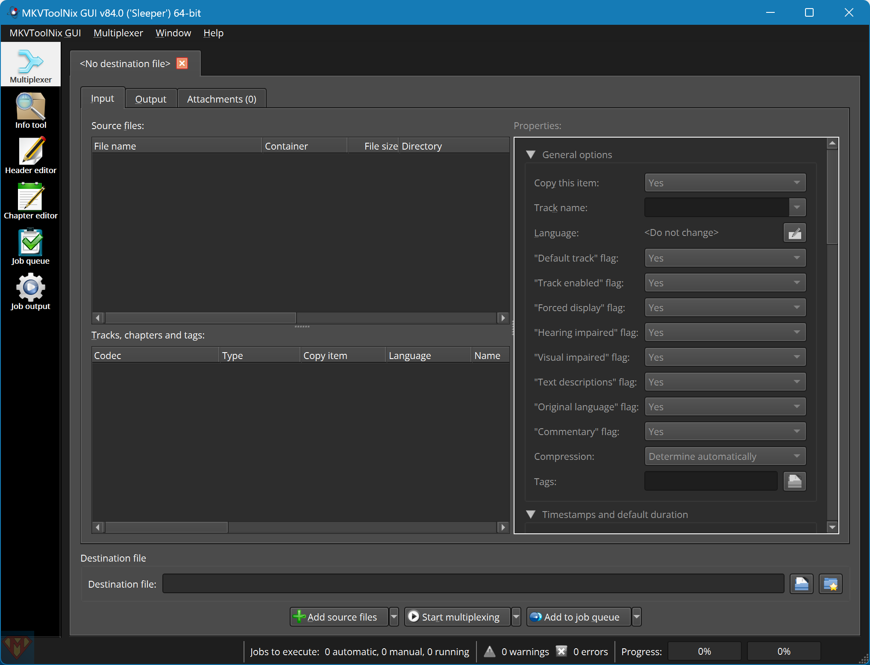Navigate to Job queue panel

[x=31, y=247]
